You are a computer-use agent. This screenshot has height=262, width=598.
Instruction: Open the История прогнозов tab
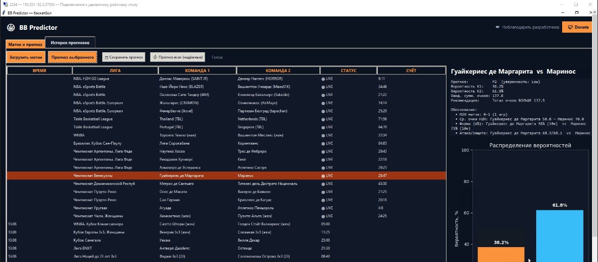click(x=70, y=43)
